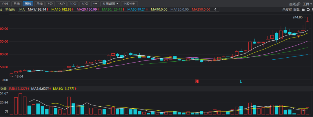Click the red q marker on the chart
313x117 pixels.
coord(196,81)
